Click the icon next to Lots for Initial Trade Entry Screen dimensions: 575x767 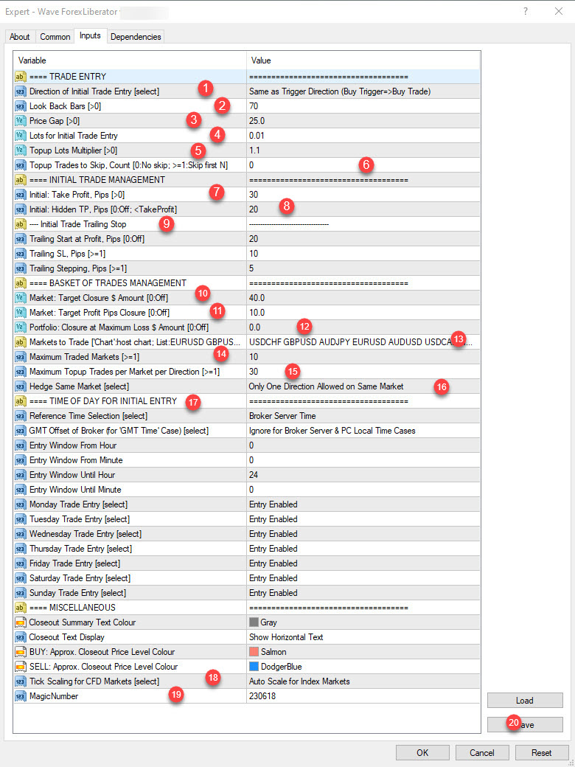[21, 136]
